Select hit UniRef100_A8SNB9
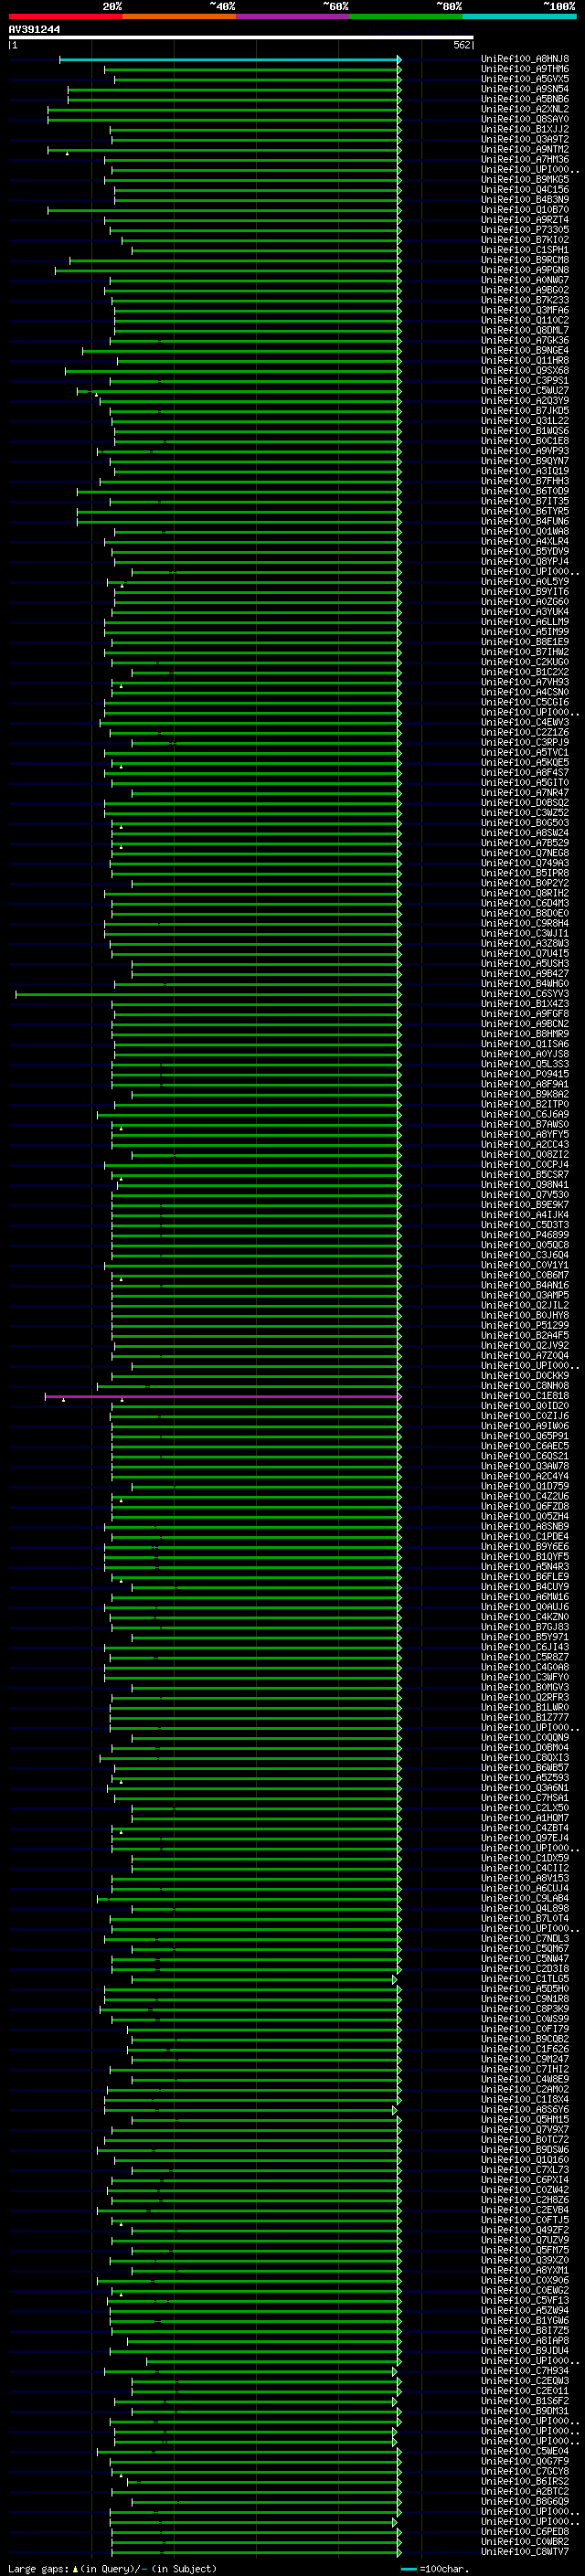This screenshot has height=2576, width=585. [x=525, y=1527]
